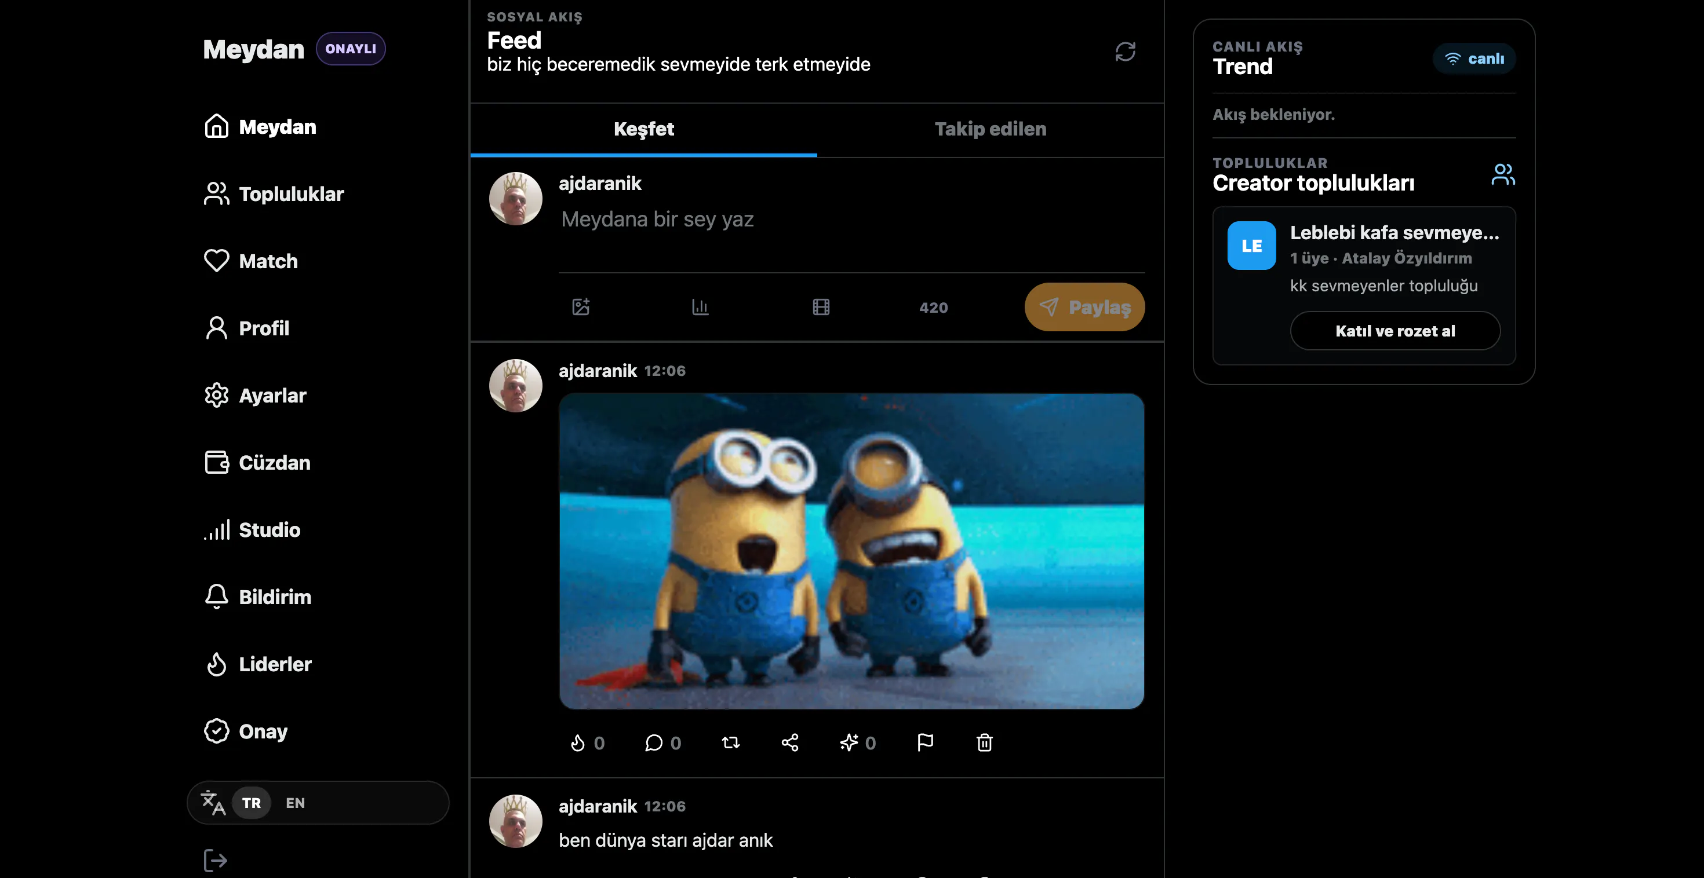Click the avatar on the text post

(515, 821)
